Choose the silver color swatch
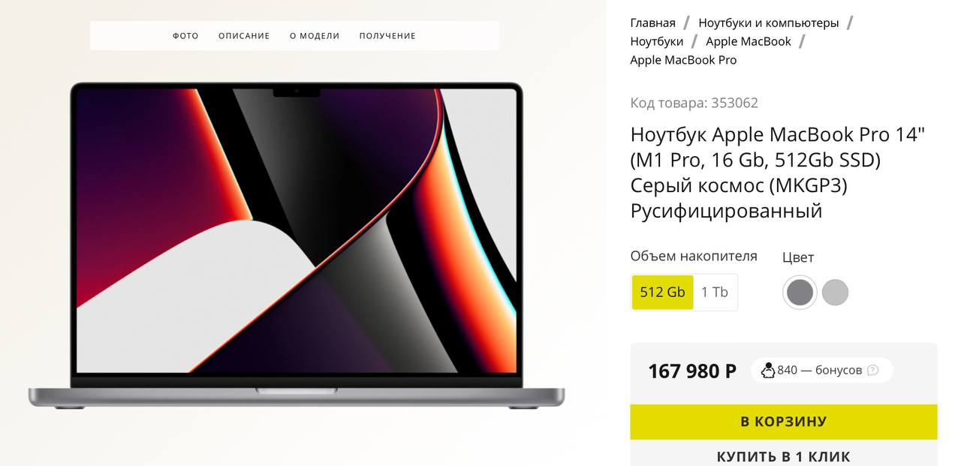Viewport: 961px width, 466px height. (835, 292)
